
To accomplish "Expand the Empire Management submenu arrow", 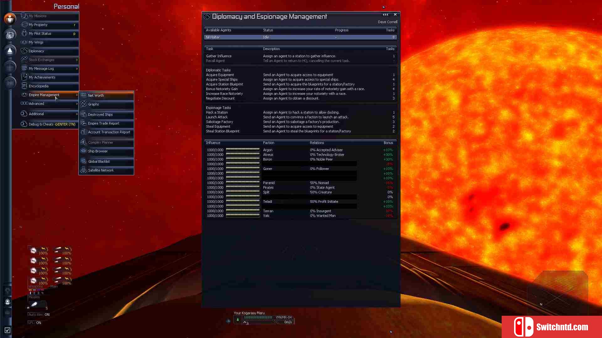I will [77, 95].
